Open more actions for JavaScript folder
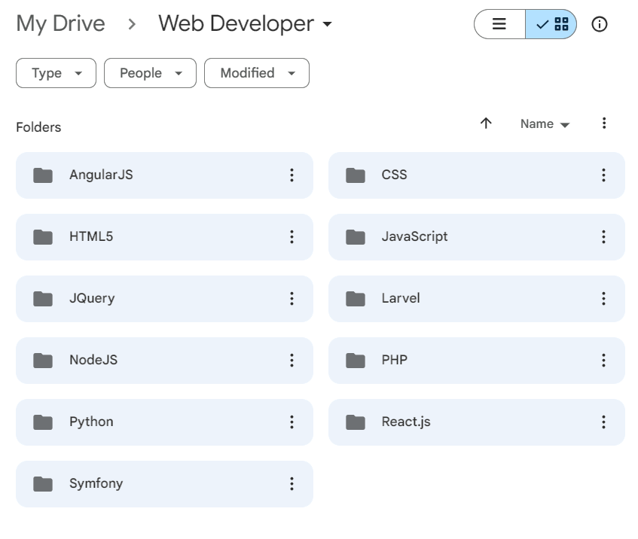Image resolution: width=638 pixels, height=539 pixels. 604,236
